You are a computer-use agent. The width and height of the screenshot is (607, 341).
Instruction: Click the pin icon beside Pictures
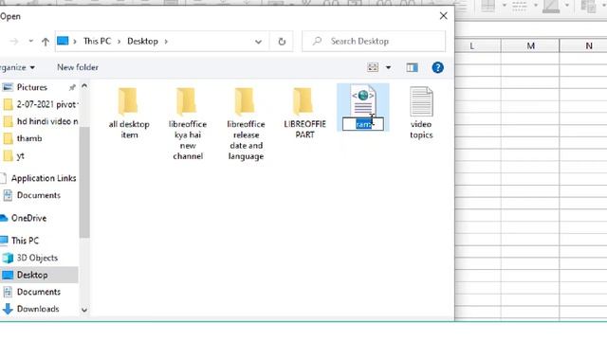pos(72,88)
